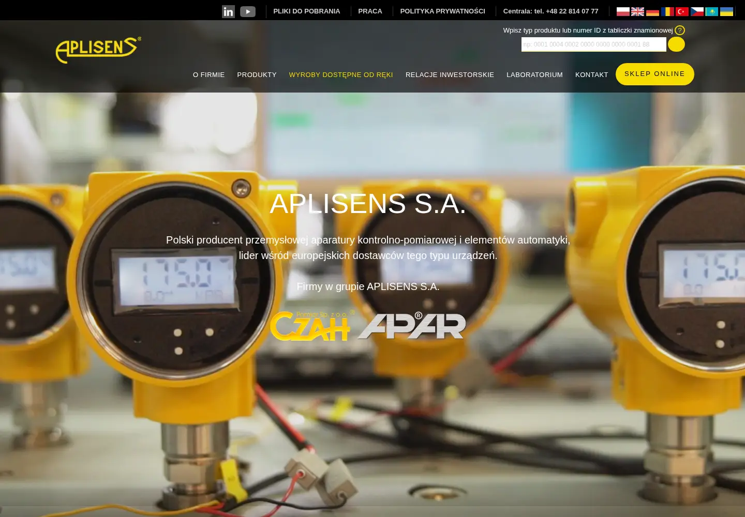The height and width of the screenshot is (517, 745).
Task: Switch site language to Polish flag
Action: 623,11
